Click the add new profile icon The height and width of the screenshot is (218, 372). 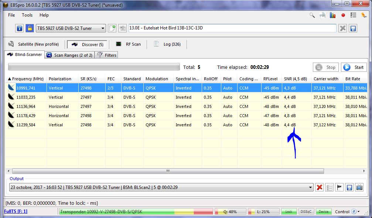(112, 28)
